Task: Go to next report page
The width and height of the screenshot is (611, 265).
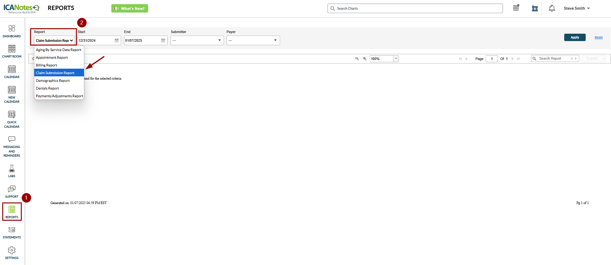Action: (513, 59)
